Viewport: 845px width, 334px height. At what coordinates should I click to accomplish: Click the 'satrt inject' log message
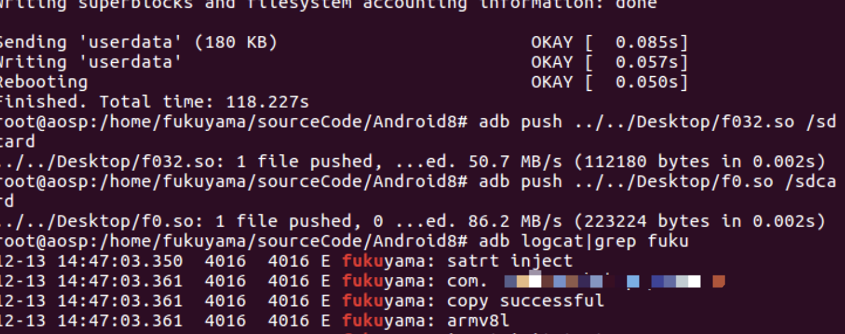pyautogui.click(x=510, y=261)
